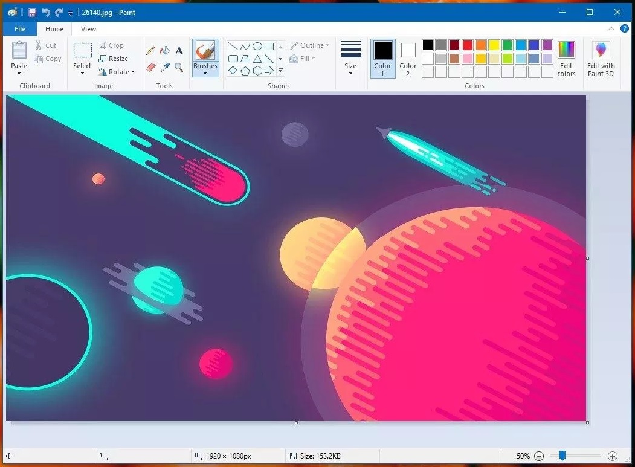Image resolution: width=635 pixels, height=467 pixels.
Task: Expand the Shapes gallery more arrow
Action: [x=281, y=71]
